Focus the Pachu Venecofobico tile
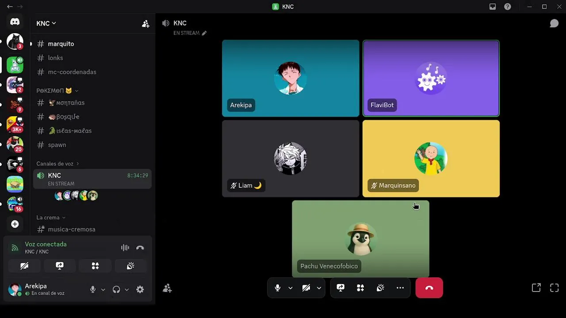This screenshot has width=566, height=318. [360, 239]
